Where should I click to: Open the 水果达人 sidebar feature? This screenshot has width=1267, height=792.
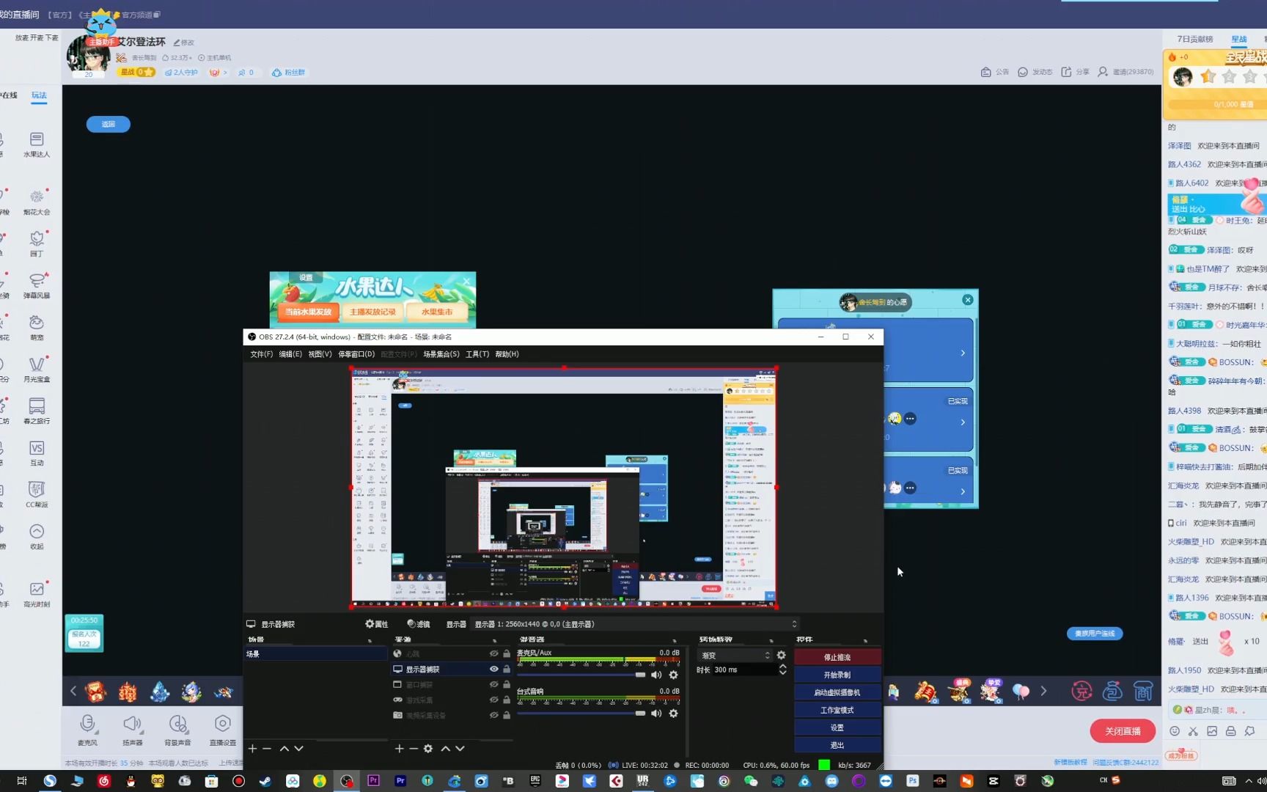coord(37,144)
